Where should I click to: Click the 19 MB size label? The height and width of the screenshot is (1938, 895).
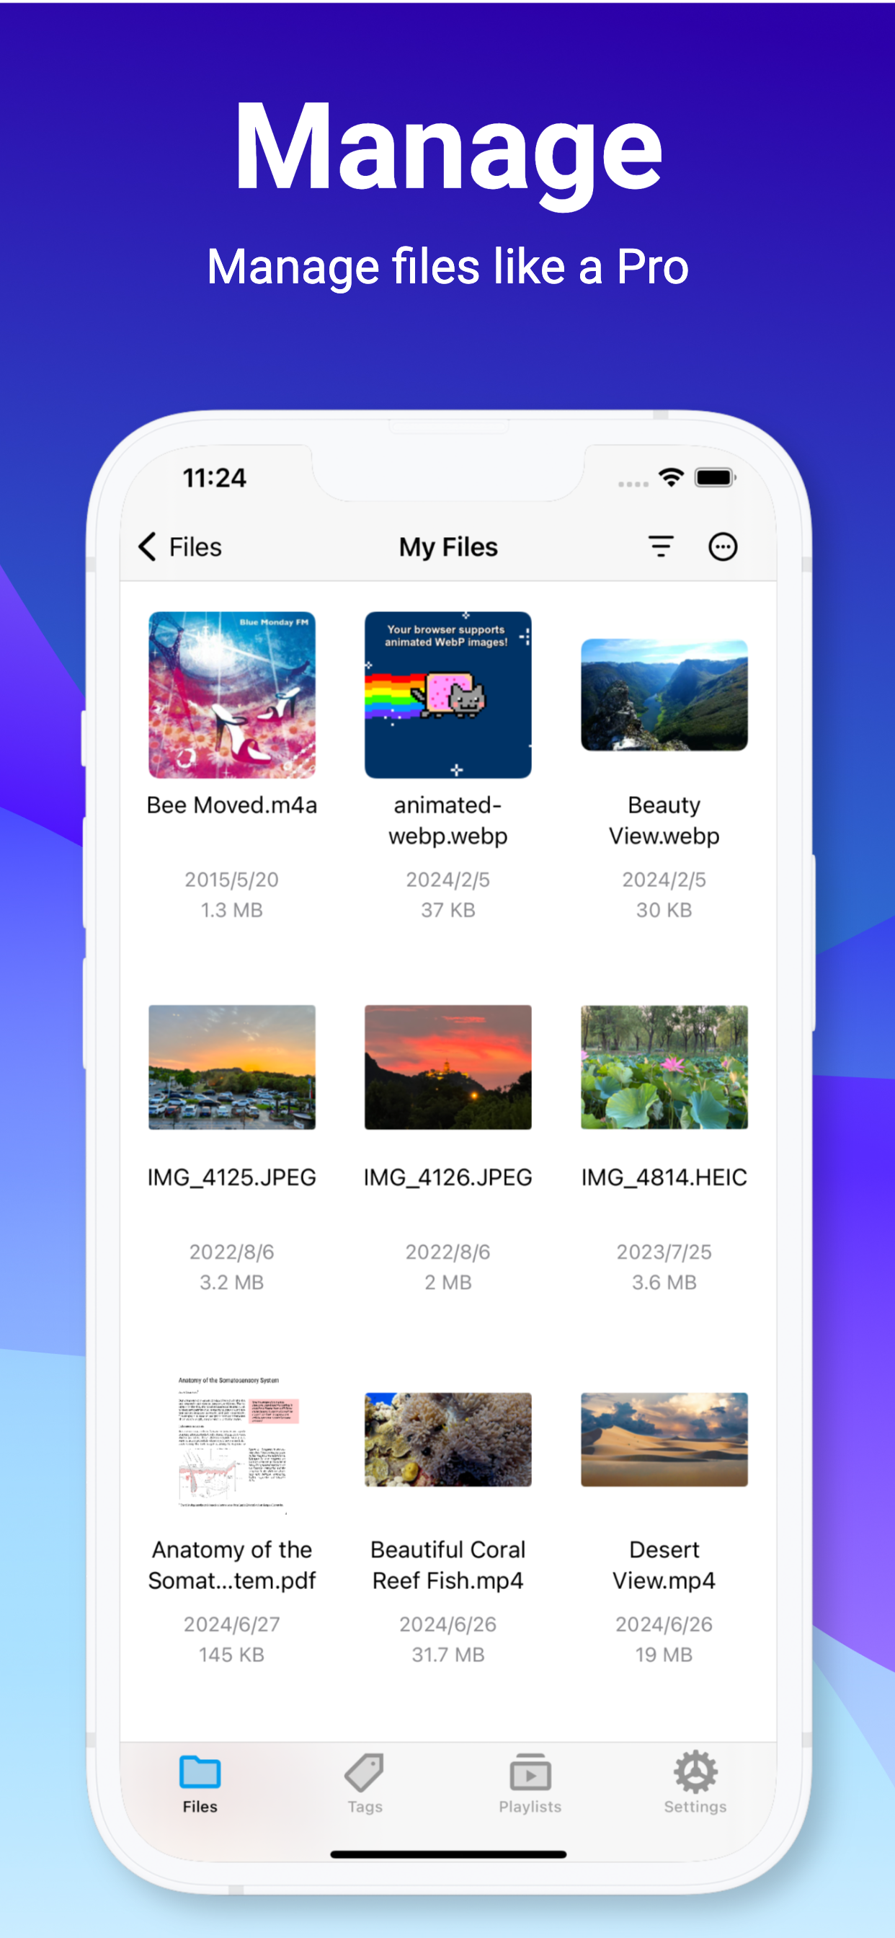[x=664, y=1655]
